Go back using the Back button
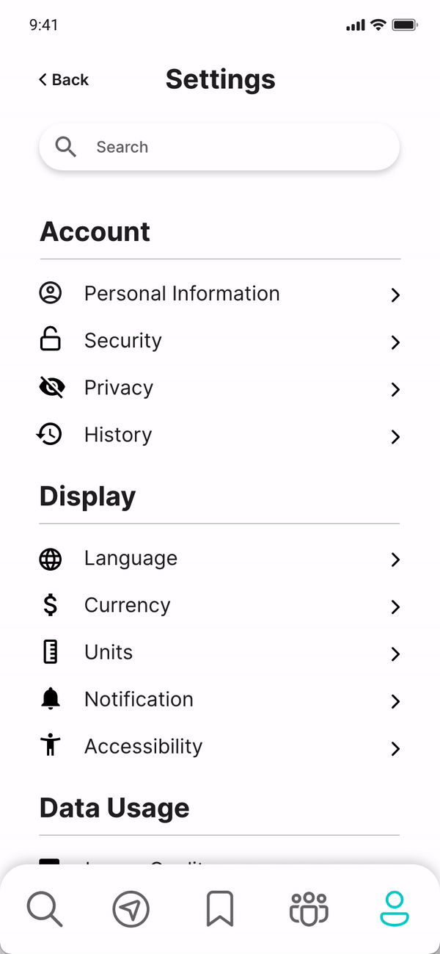Image resolution: width=440 pixels, height=954 pixels. click(x=64, y=80)
